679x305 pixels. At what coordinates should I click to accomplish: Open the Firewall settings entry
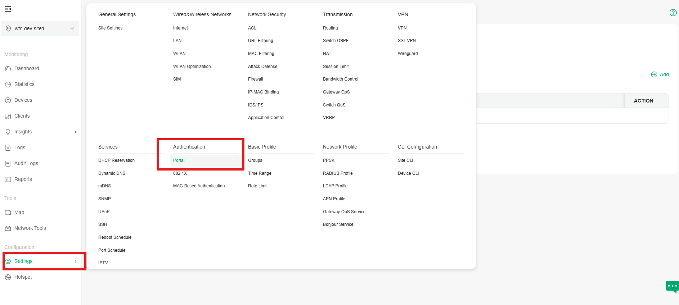click(256, 79)
